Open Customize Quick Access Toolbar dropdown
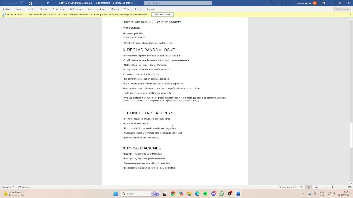The height and width of the screenshot is (198, 353). [48, 3]
